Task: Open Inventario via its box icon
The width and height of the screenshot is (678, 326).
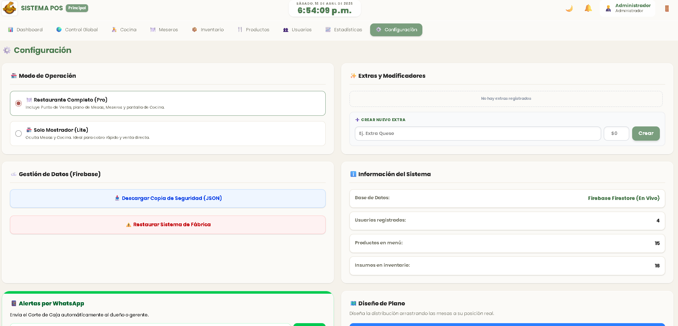Action: (x=194, y=30)
